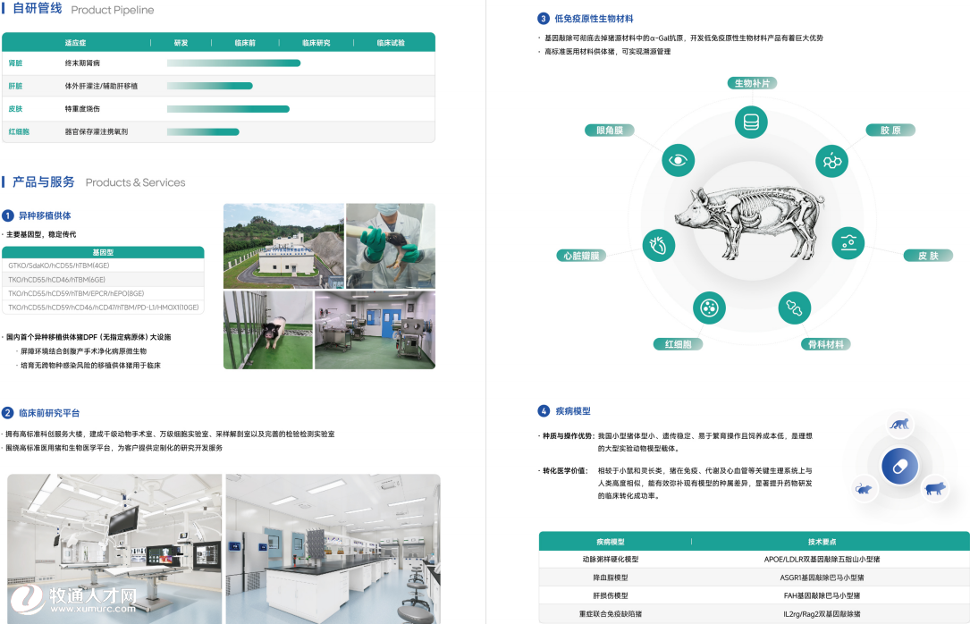Image resolution: width=970 pixels, height=624 pixels.
Task: Select the bone icon for 骨科材料
Action: click(794, 308)
